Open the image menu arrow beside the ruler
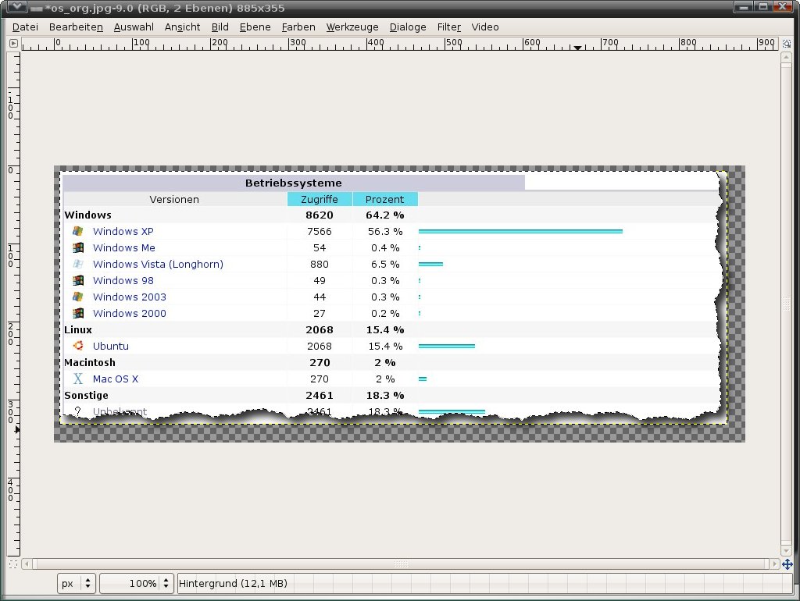The height and width of the screenshot is (601, 800). tap(13, 44)
